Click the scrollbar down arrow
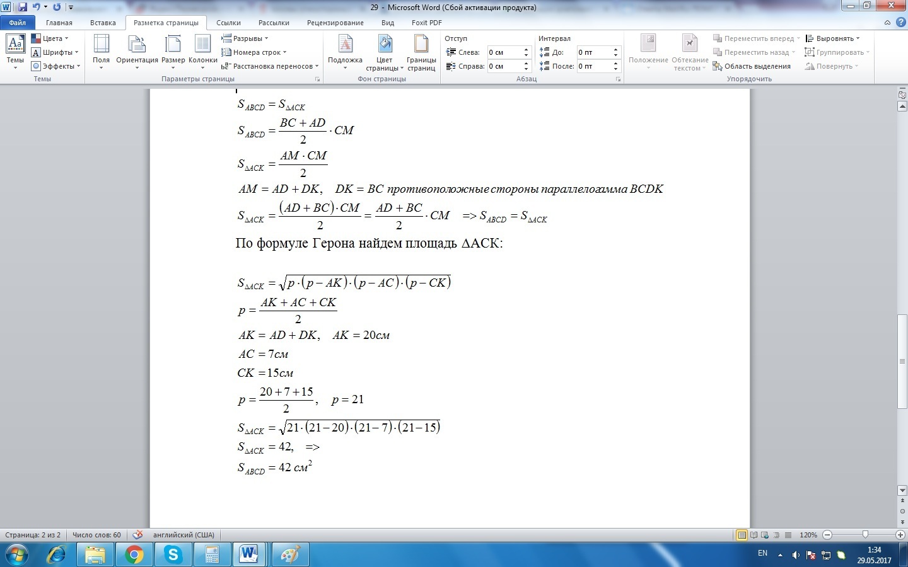 tap(902, 490)
